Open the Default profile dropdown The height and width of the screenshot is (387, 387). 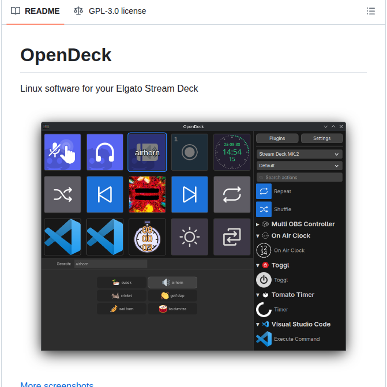(x=299, y=166)
